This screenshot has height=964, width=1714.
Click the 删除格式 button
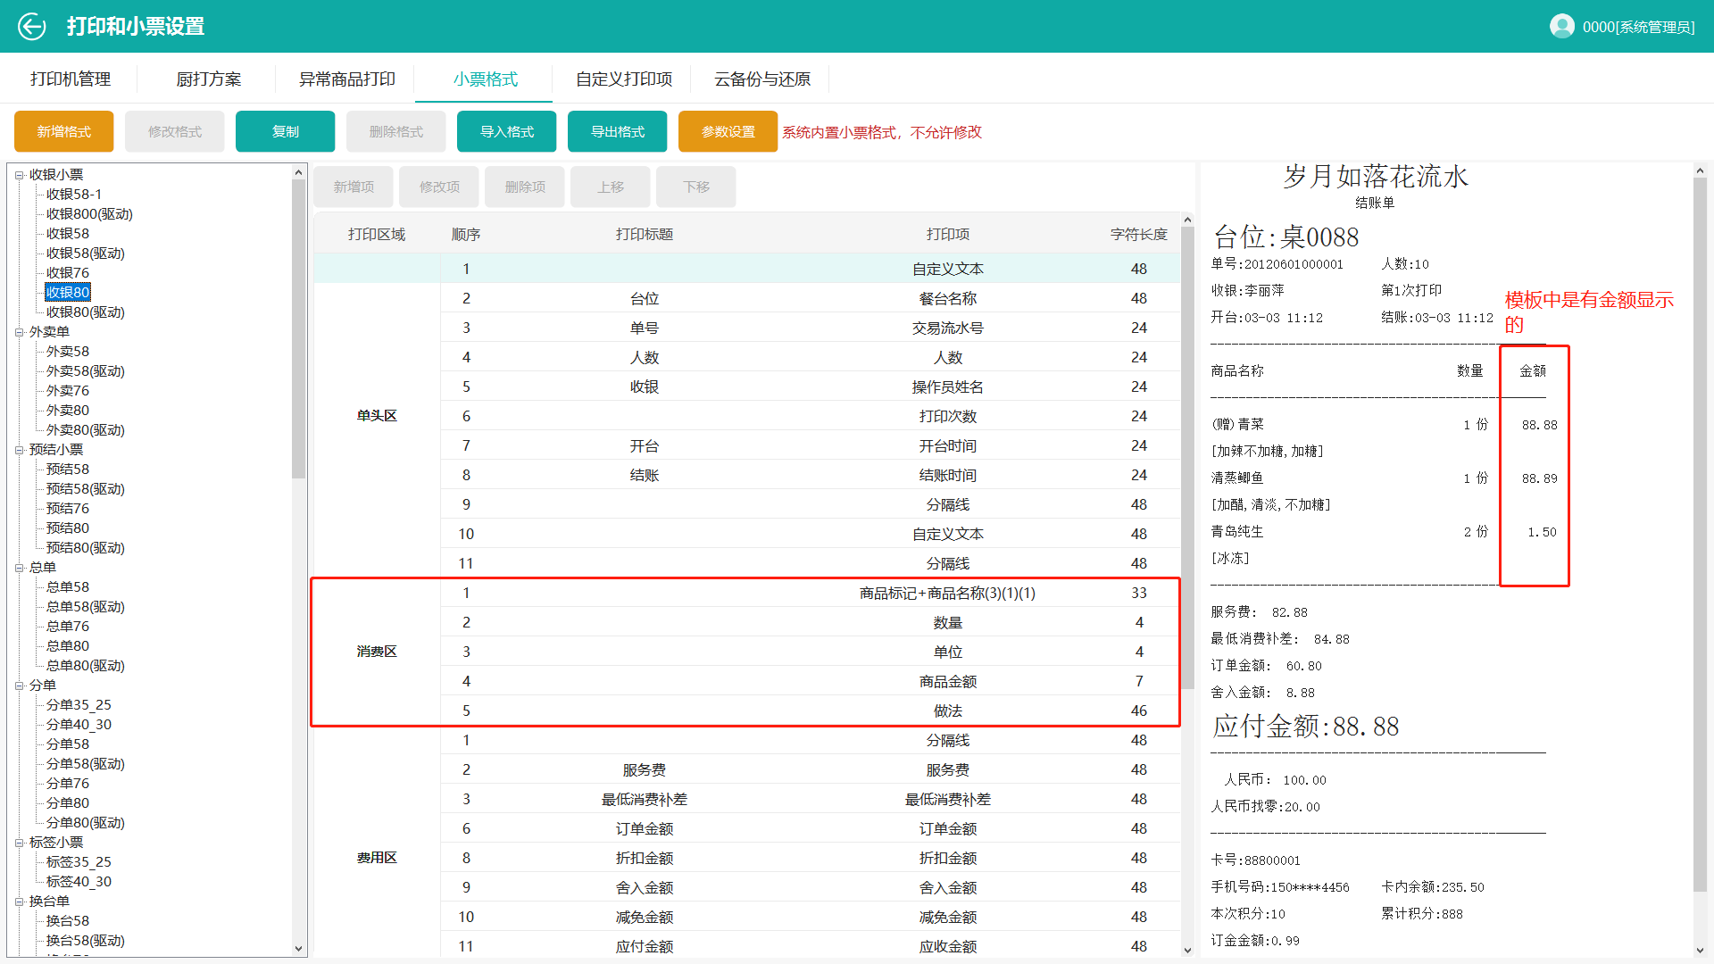pos(396,132)
